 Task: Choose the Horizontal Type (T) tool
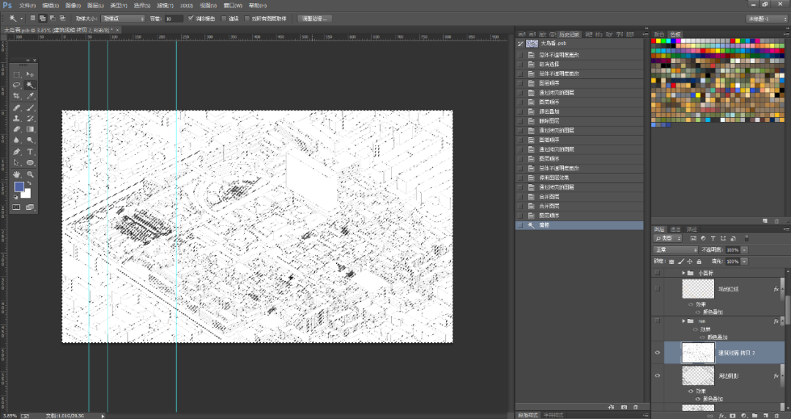click(30, 151)
